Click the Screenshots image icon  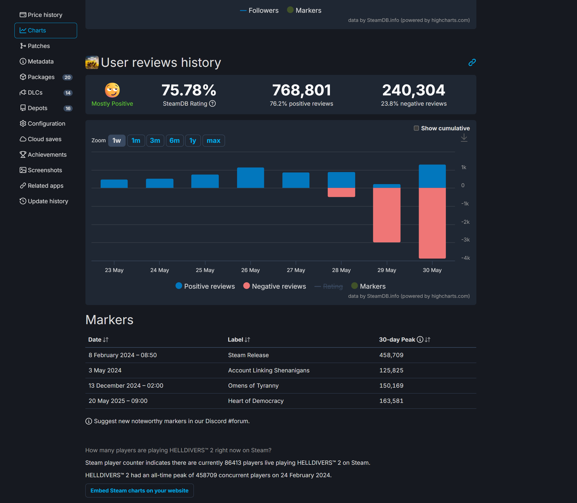[x=23, y=170]
